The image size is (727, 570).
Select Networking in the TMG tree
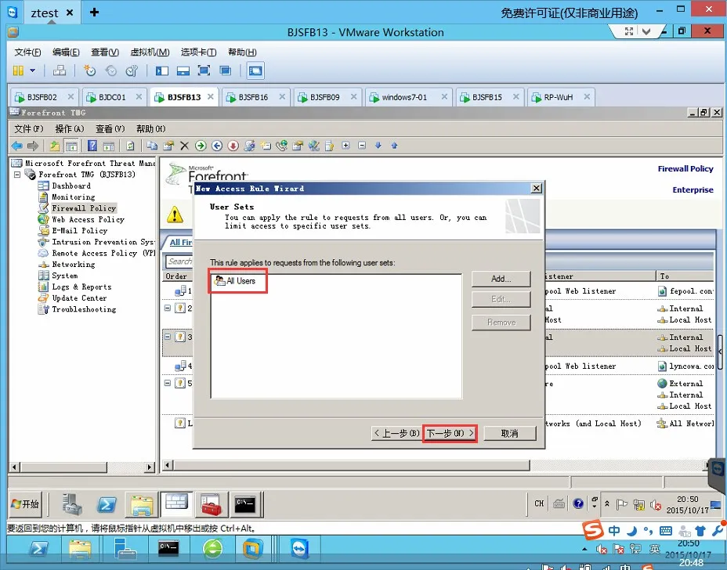pos(74,265)
